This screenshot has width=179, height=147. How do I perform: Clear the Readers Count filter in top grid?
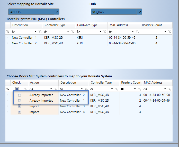click(x=170, y=32)
